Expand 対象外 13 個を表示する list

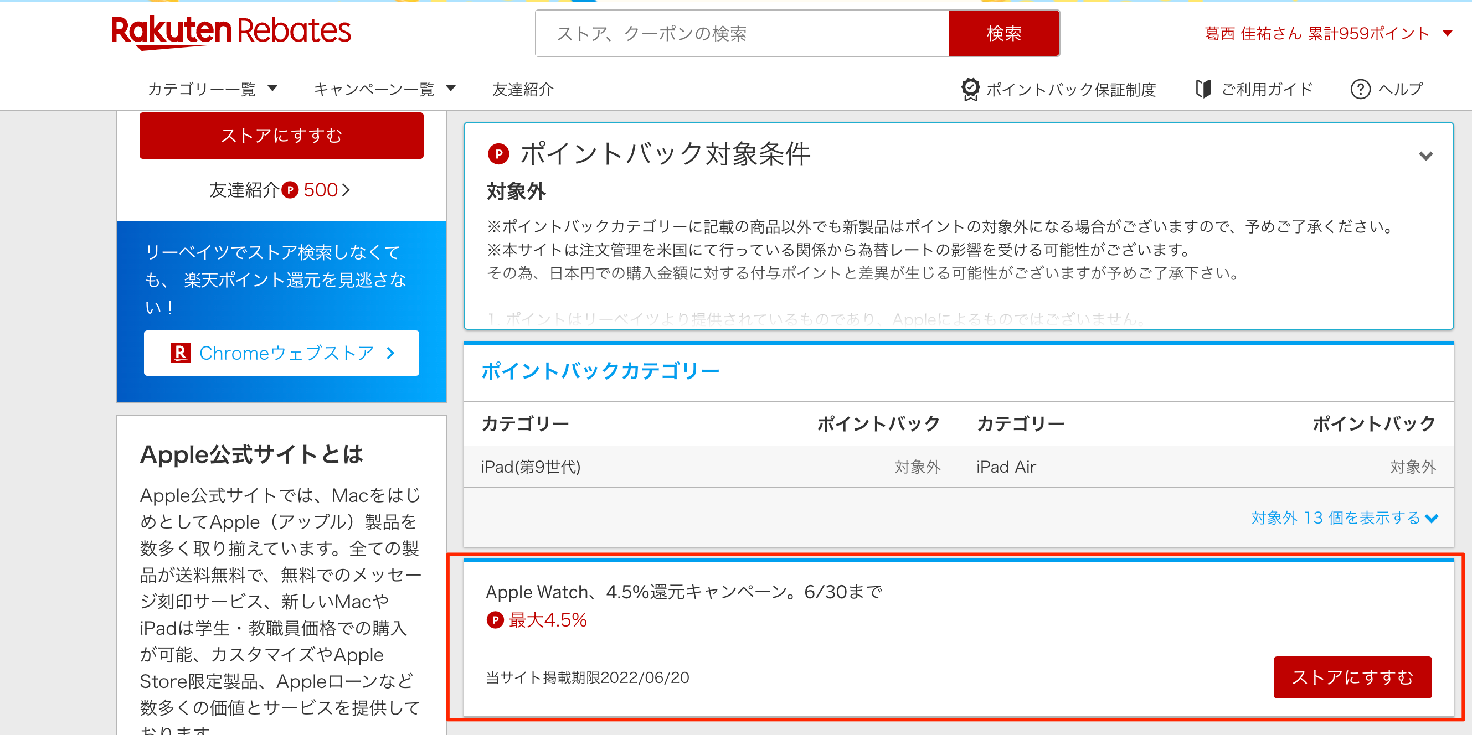(x=1344, y=518)
